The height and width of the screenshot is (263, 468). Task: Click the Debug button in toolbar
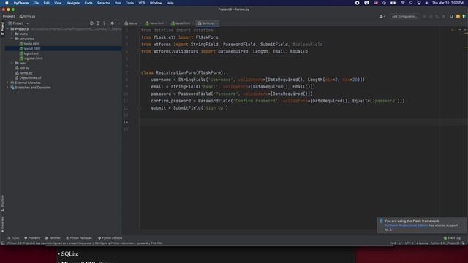[x=431, y=16]
